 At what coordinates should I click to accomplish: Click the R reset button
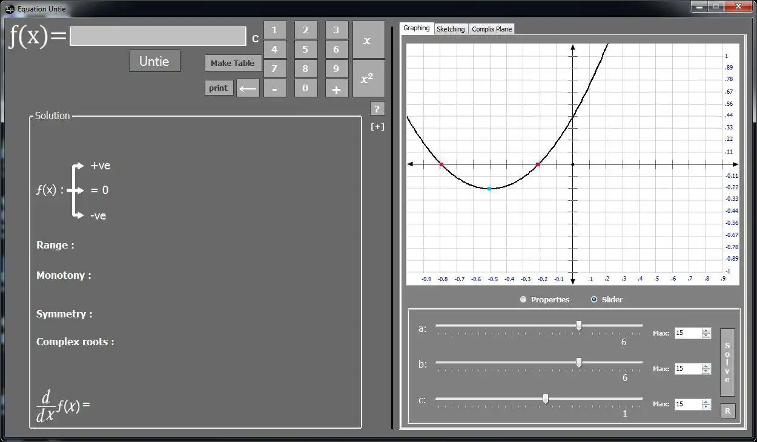tap(727, 411)
